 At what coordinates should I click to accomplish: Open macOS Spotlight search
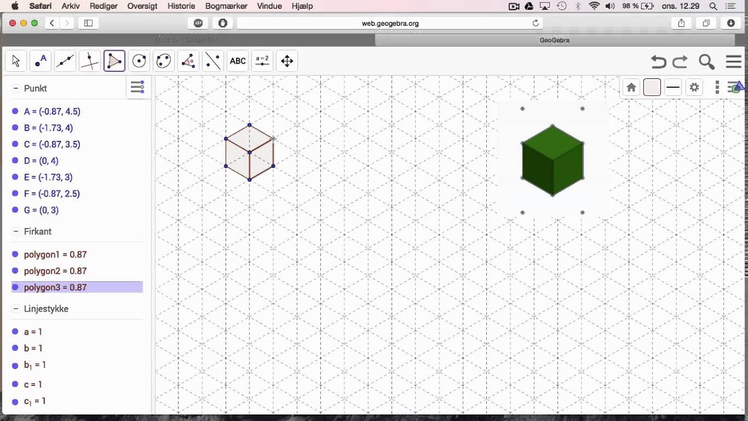[x=713, y=6]
